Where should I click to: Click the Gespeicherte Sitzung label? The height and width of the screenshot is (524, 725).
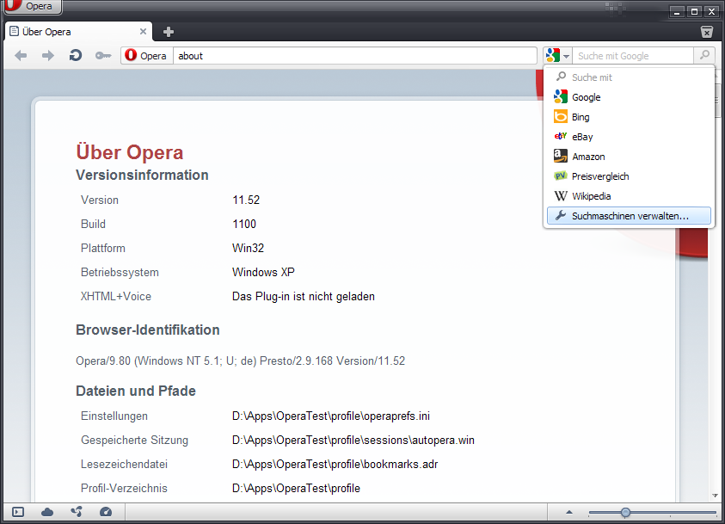click(x=134, y=440)
